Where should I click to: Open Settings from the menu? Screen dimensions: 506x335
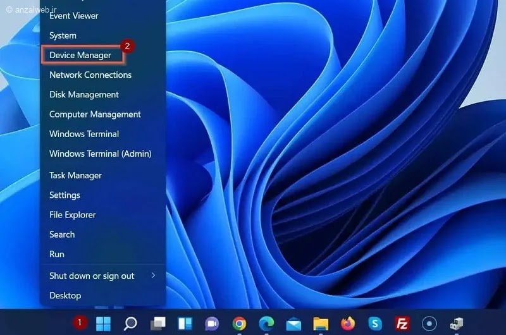65,195
